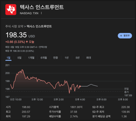Open the three-dot menu beside NASDAQ: TXN
Screen dimensions: 136x121
pos(41,13)
